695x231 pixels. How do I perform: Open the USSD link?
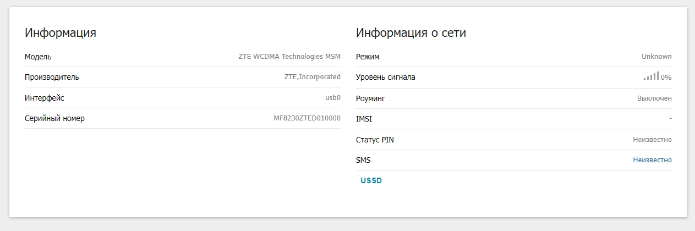371,180
